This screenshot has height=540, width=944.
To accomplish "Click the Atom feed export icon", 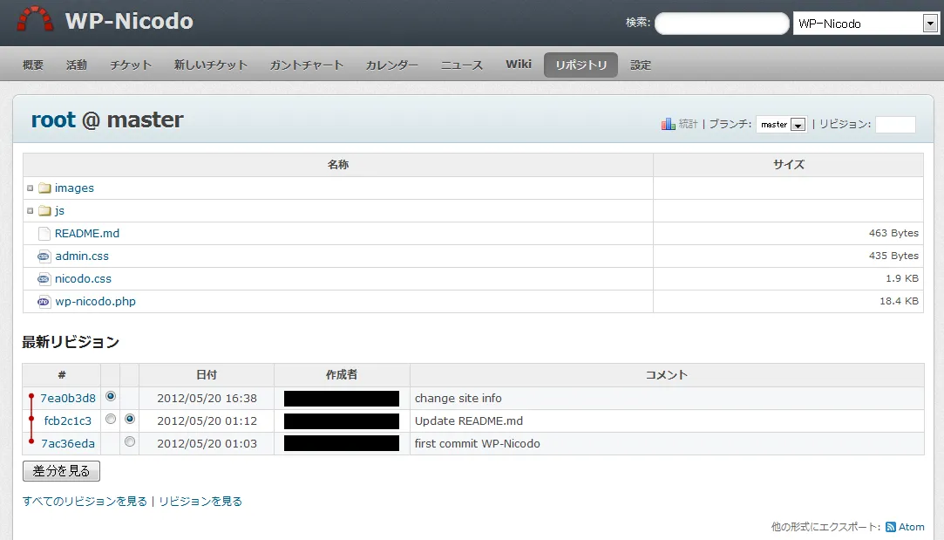I will (x=893, y=527).
